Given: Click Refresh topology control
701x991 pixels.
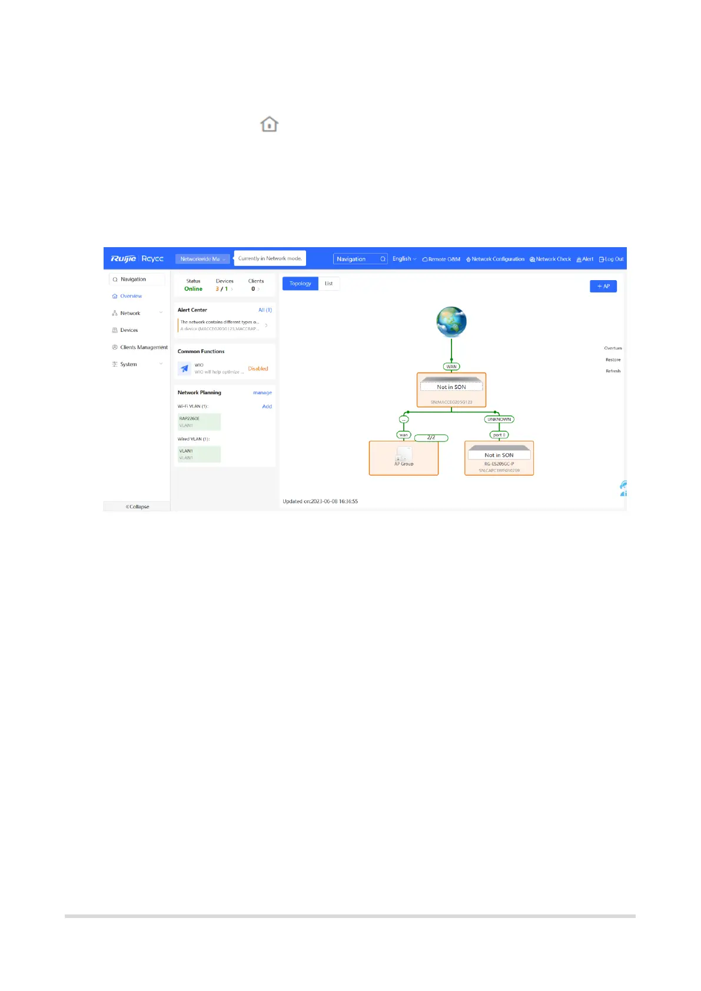Looking at the screenshot, I should click(x=613, y=371).
